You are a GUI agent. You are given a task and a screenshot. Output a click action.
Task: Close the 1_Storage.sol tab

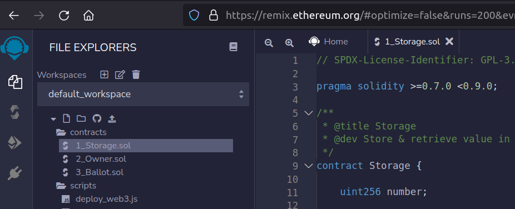tap(449, 41)
